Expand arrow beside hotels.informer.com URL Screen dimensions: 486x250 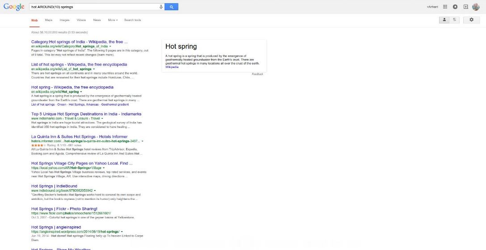142,141
